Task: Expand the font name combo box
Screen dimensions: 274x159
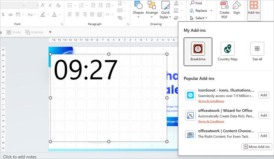Action: point(23,5)
